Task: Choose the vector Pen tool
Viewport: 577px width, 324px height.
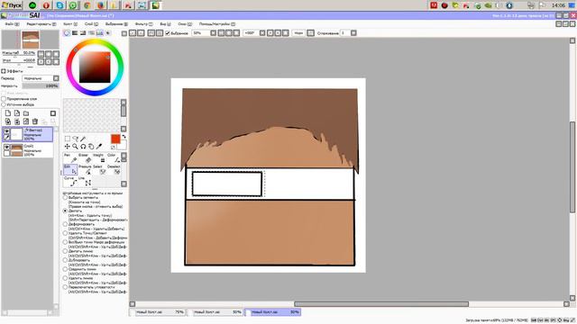Action: (70, 158)
